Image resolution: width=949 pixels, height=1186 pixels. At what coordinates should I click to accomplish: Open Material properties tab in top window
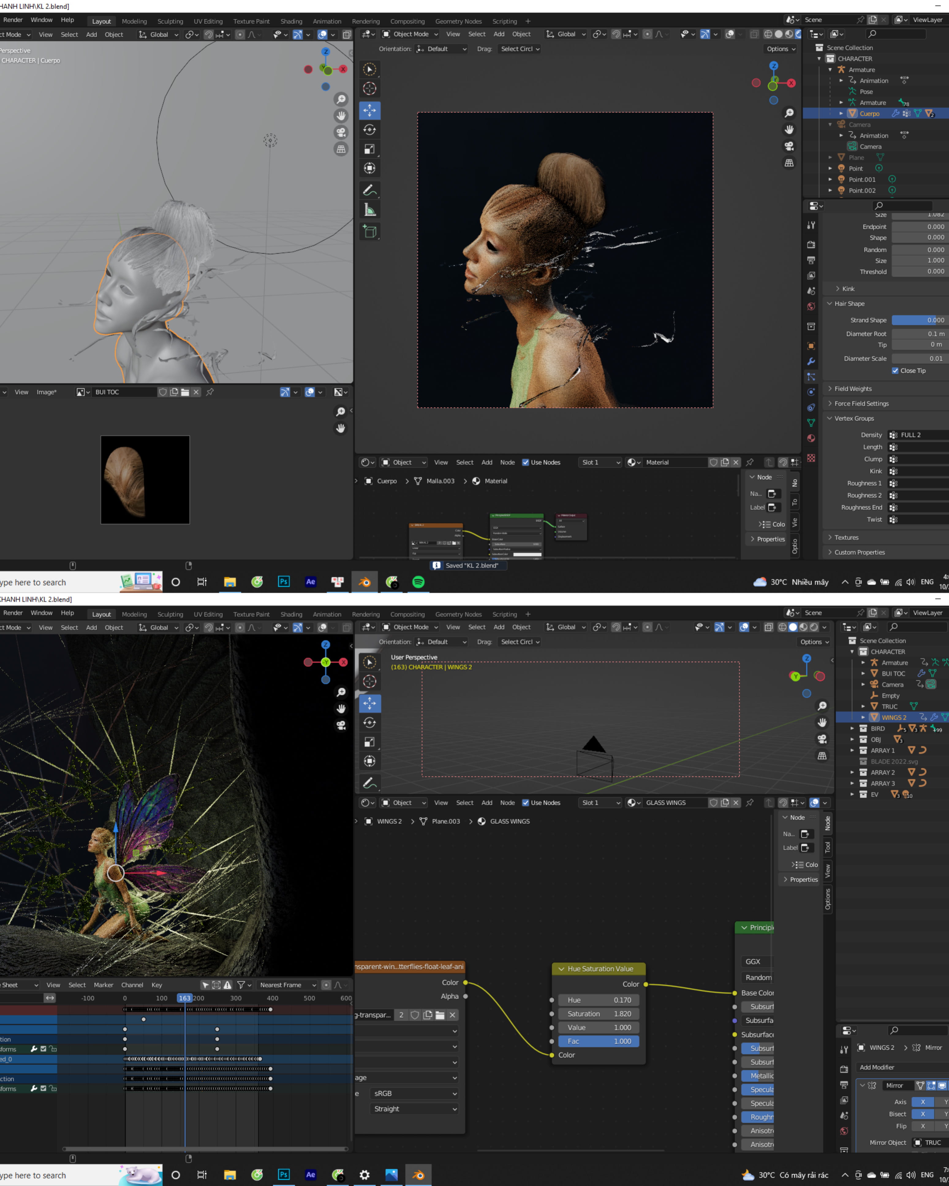click(811, 438)
